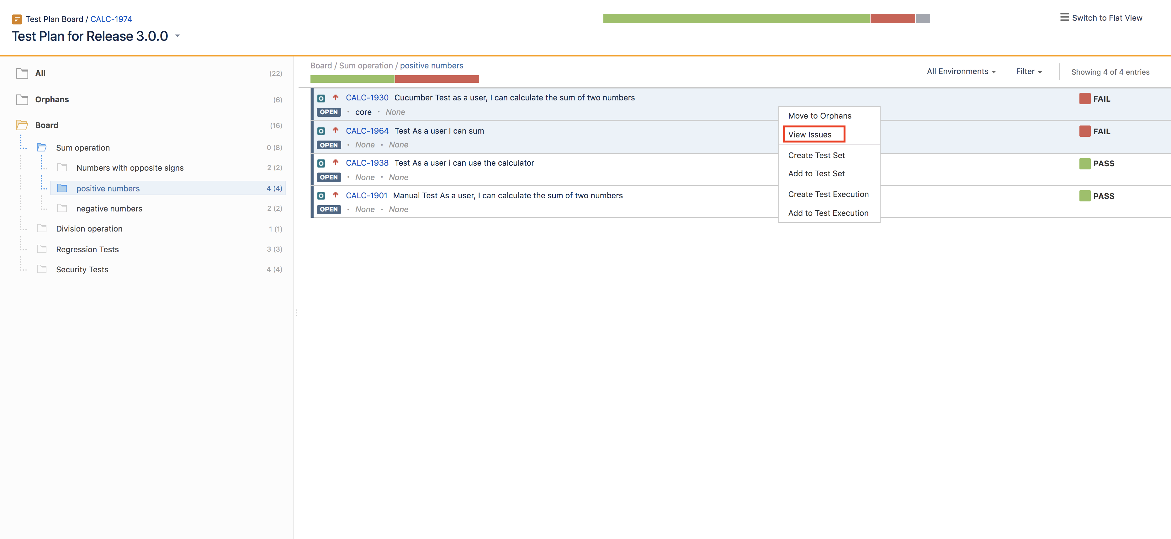Click the overall test plan progress bar

[766, 18]
